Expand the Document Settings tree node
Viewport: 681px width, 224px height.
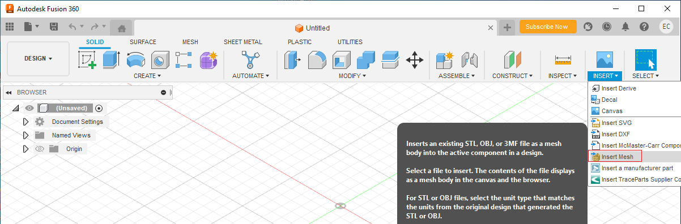click(25, 122)
